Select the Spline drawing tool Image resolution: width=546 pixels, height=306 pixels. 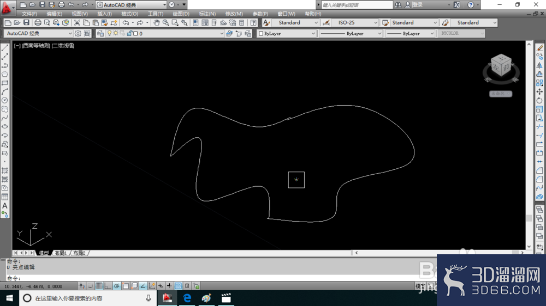pyautogui.click(x=5, y=118)
